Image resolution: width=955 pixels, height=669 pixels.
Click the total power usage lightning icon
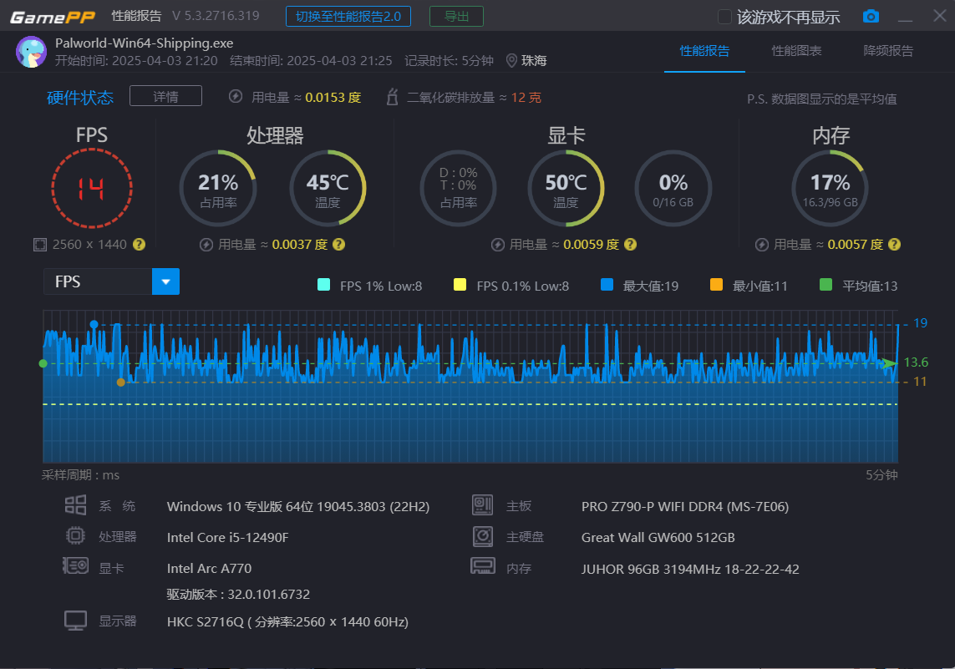point(236,96)
